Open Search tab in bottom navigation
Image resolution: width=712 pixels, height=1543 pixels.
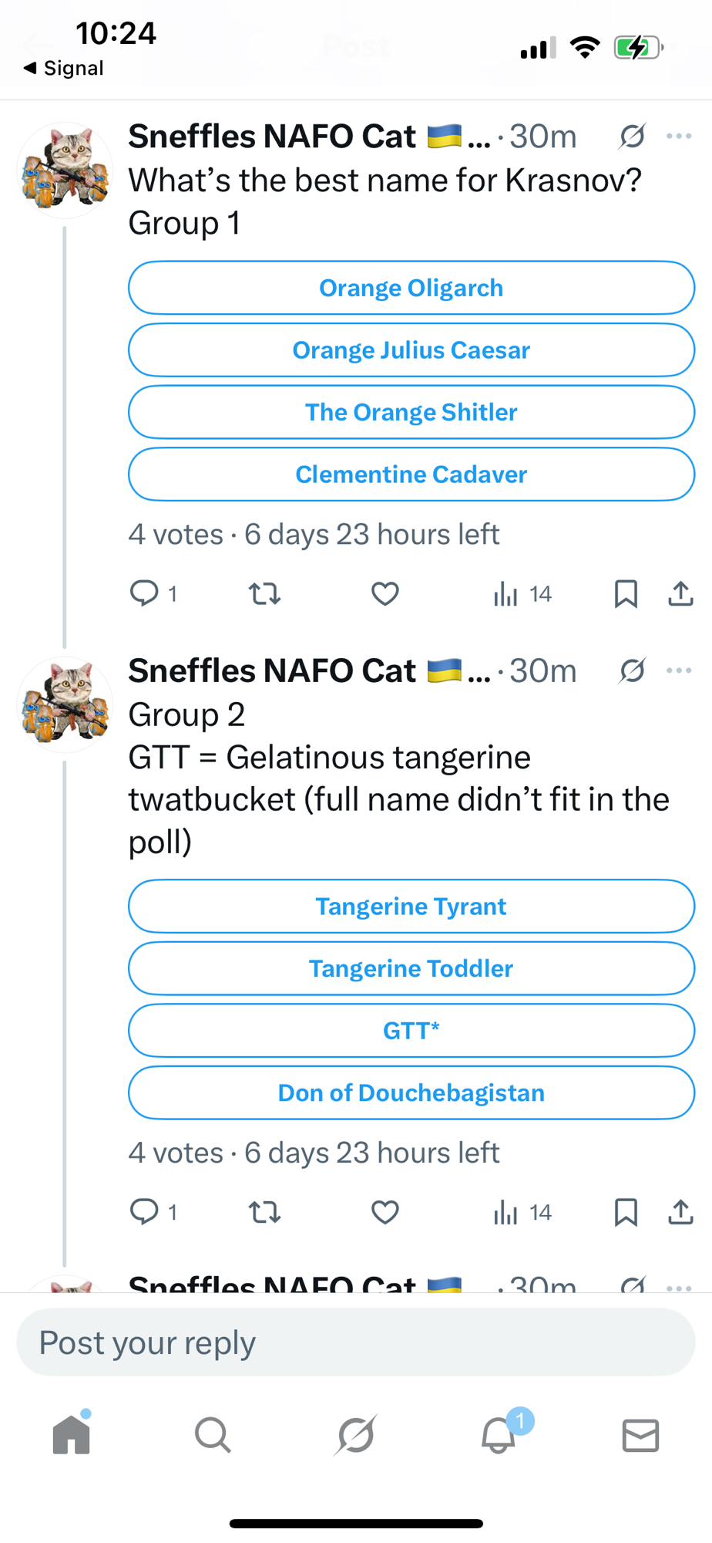213,1435
